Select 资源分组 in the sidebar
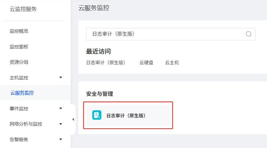The image size is (267, 148). point(19,62)
